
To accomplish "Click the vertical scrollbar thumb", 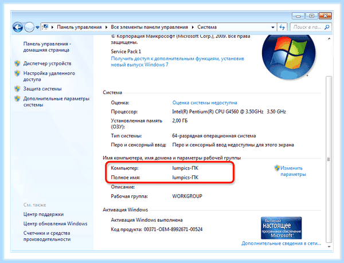I will coord(329,159).
